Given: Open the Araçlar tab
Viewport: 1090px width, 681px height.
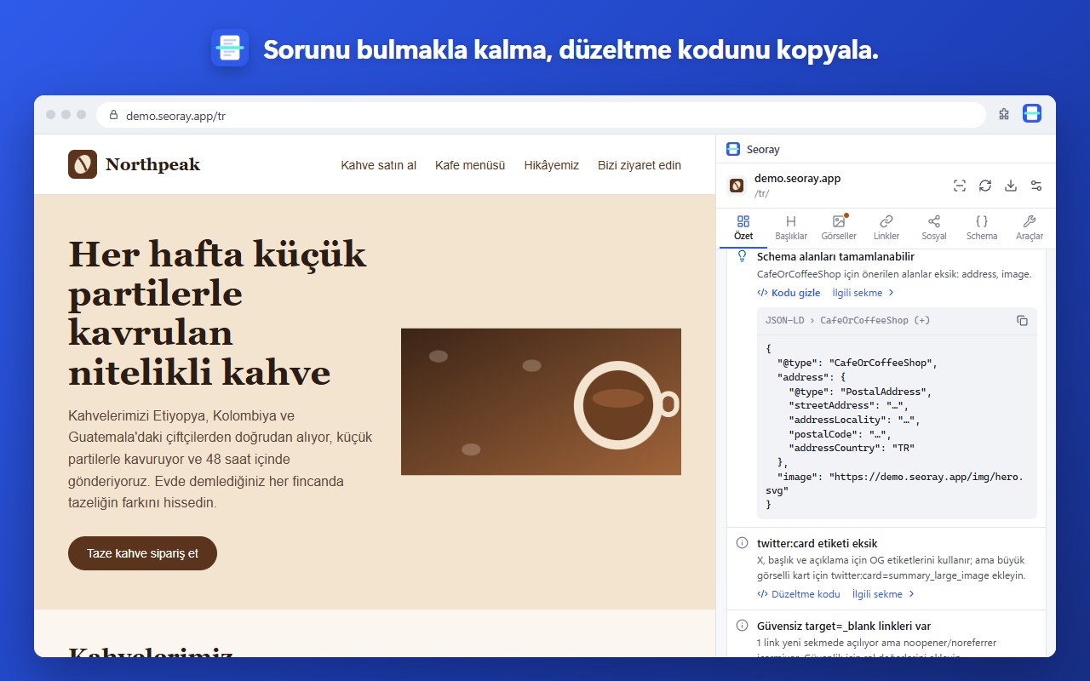Looking at the screenshot, I should pyautogui.click(x=1030, y=228).
